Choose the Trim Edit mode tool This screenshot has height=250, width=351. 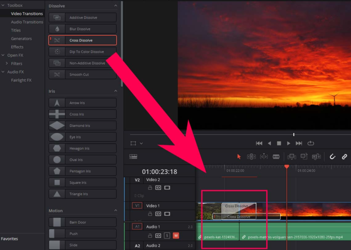[251, 156]
